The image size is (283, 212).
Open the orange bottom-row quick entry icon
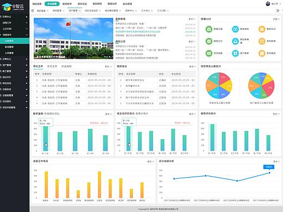(x=262, y=53)
